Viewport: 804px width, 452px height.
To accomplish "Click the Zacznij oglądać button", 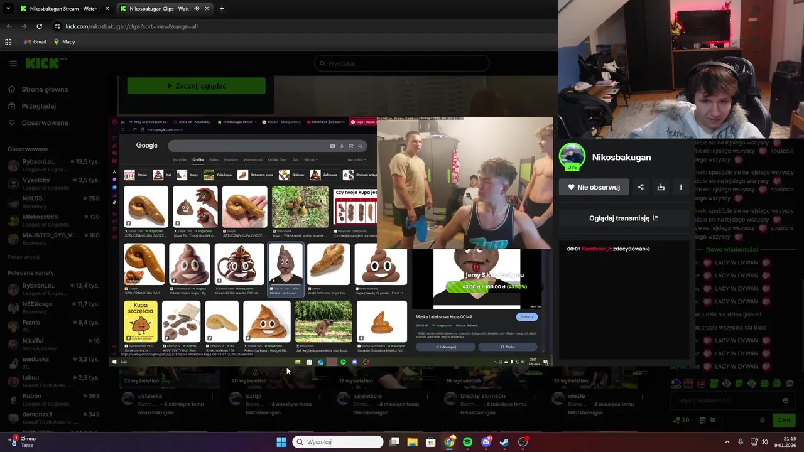I will 197,86.
